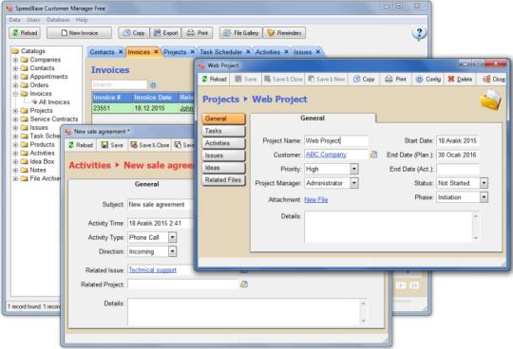
Task: Collapse the Invoices tree node
Action: (15, 94)
